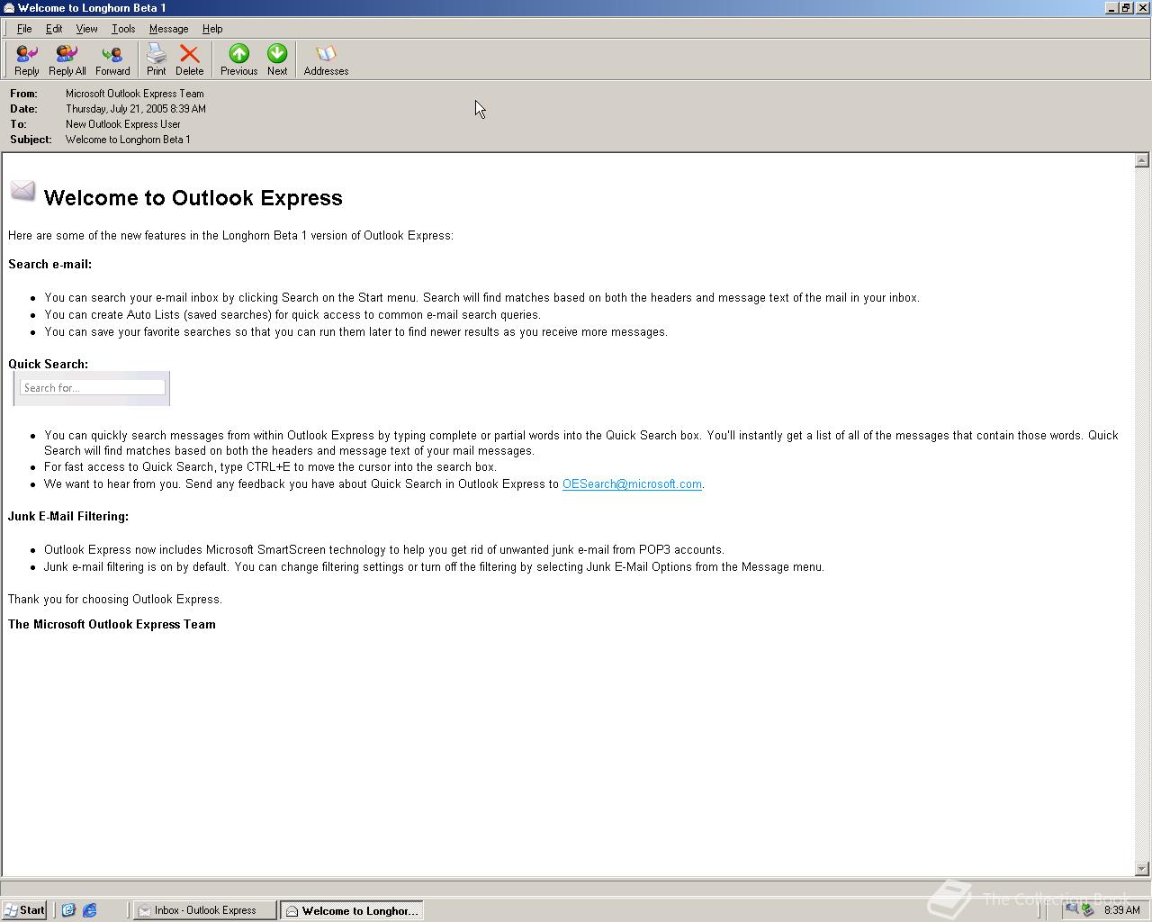Screen dimensions: 1152x922
Task: Close the message window
Action: point(1142,7)
